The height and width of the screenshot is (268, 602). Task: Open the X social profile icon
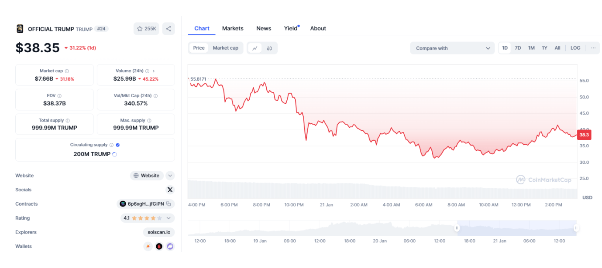tap(170, 190)
